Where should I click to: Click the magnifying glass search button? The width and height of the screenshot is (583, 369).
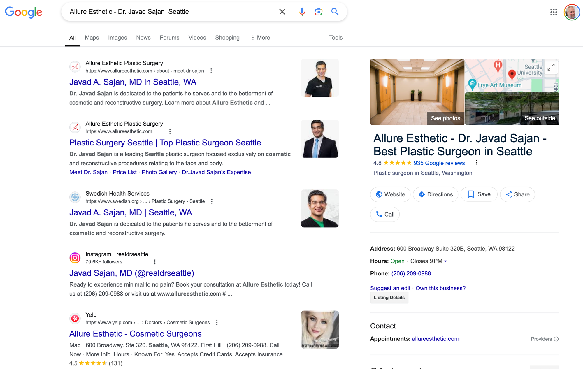tap(335, 12)
